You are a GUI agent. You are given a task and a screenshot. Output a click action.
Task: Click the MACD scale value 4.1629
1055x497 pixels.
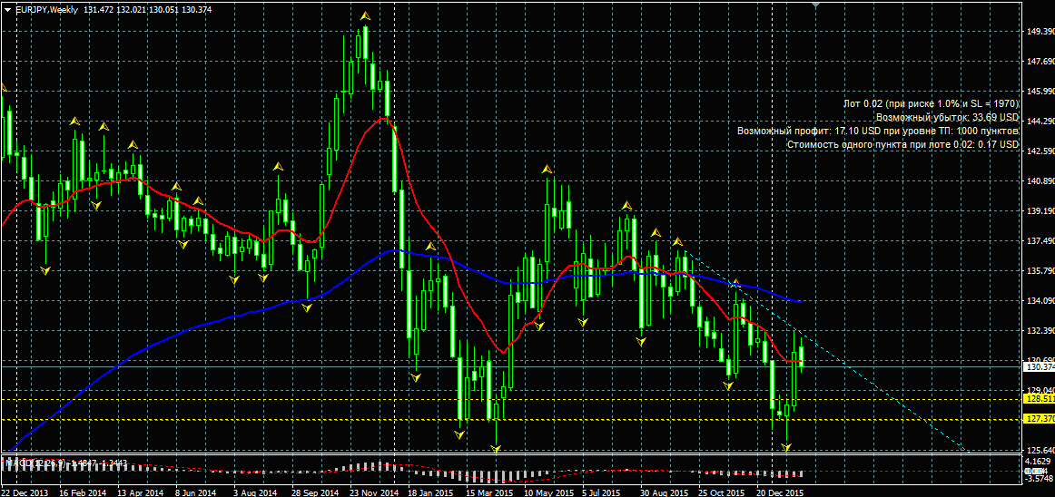pyautogui.click(x=1038, y=462)
